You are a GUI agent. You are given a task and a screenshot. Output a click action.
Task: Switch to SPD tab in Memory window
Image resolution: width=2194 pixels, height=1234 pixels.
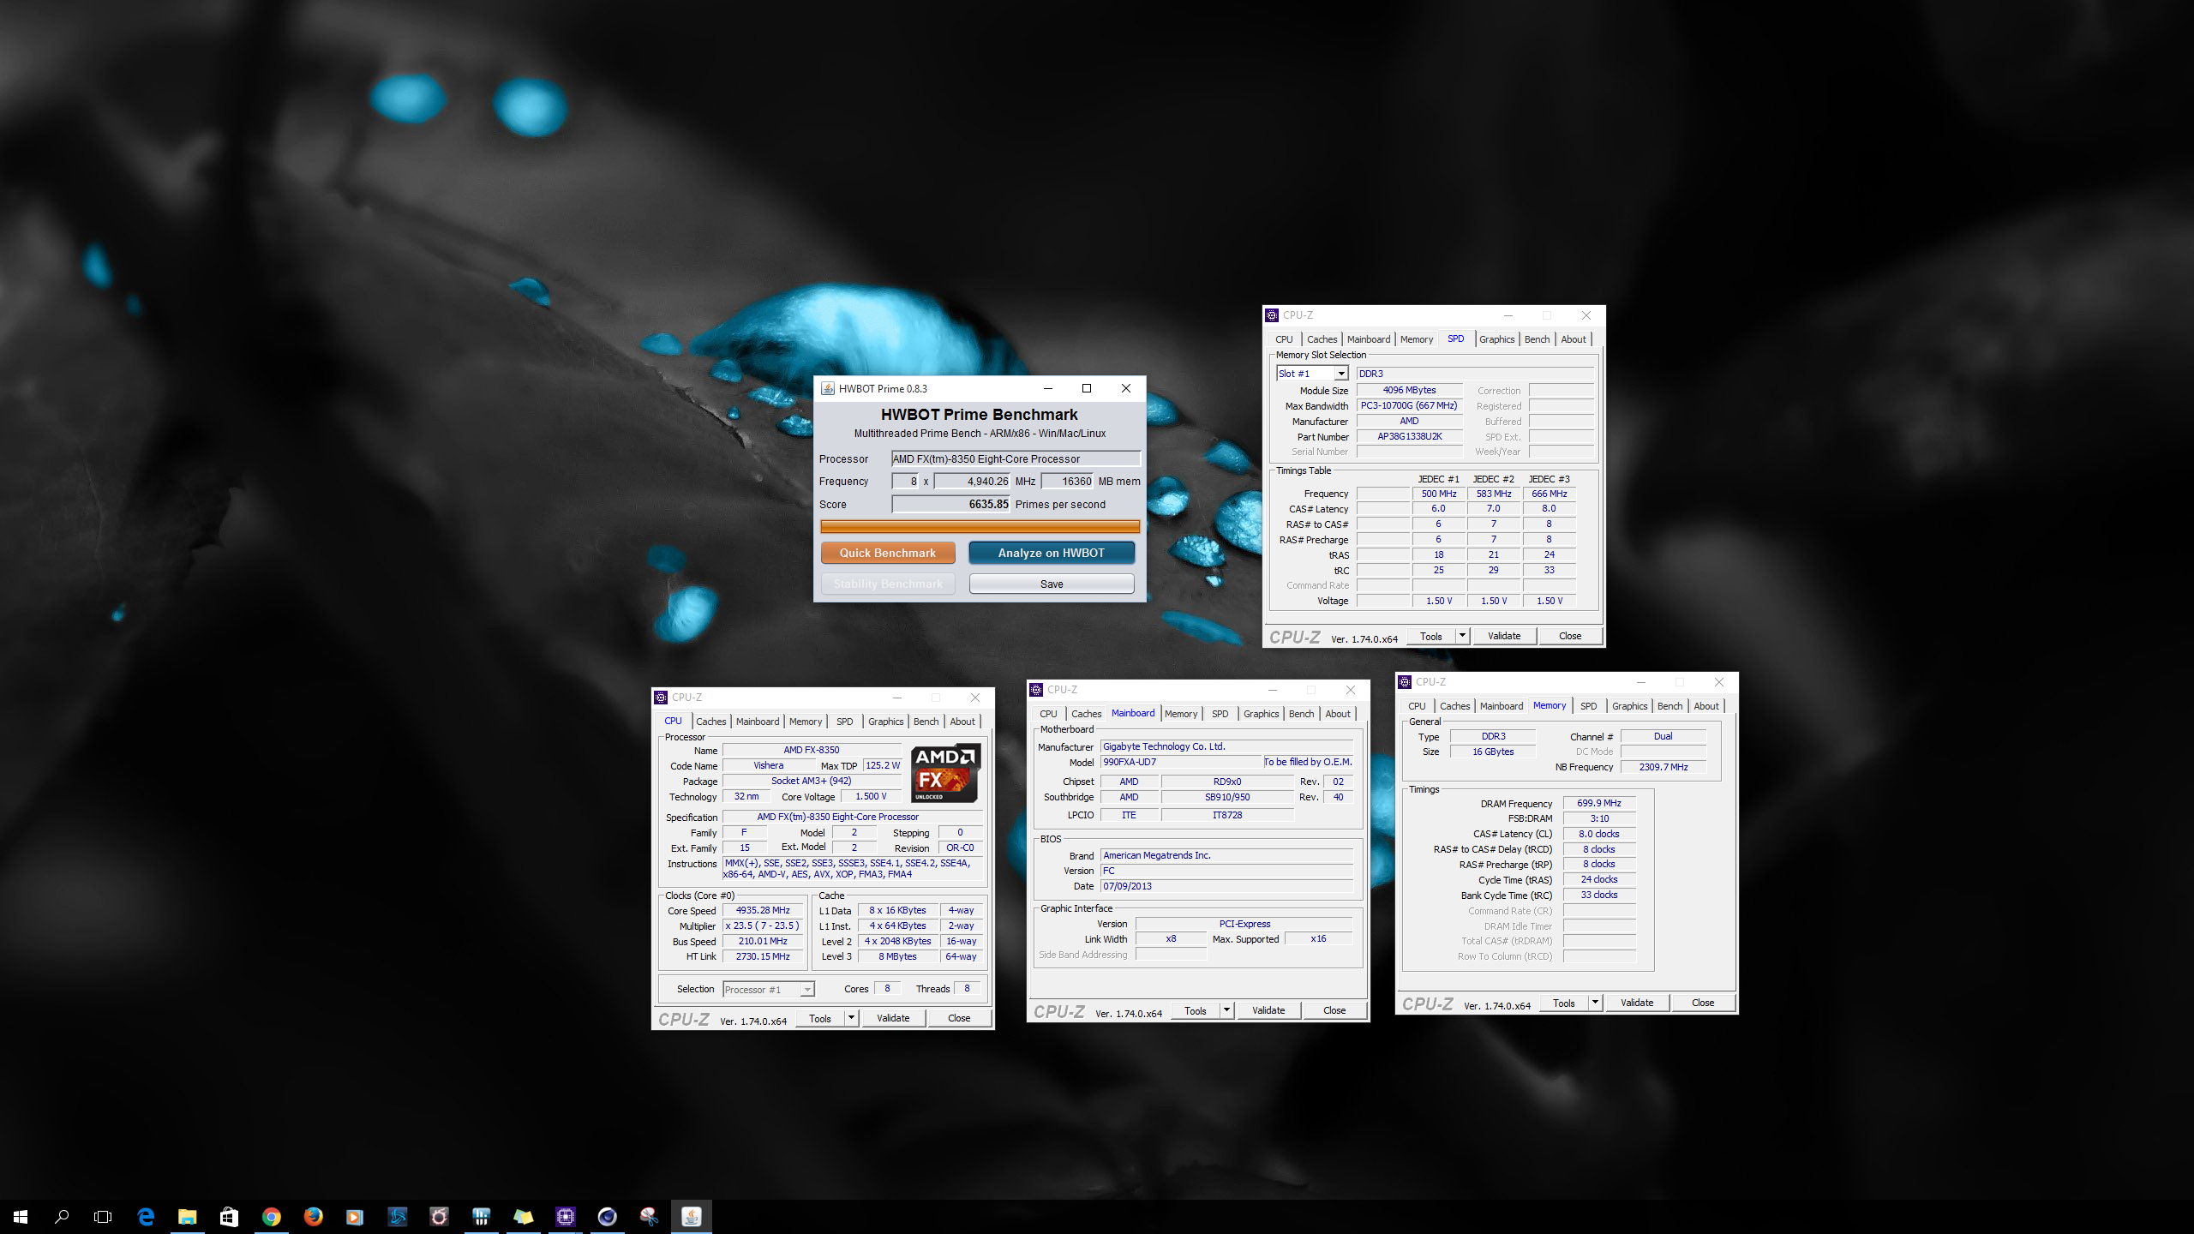[1588, 706]
